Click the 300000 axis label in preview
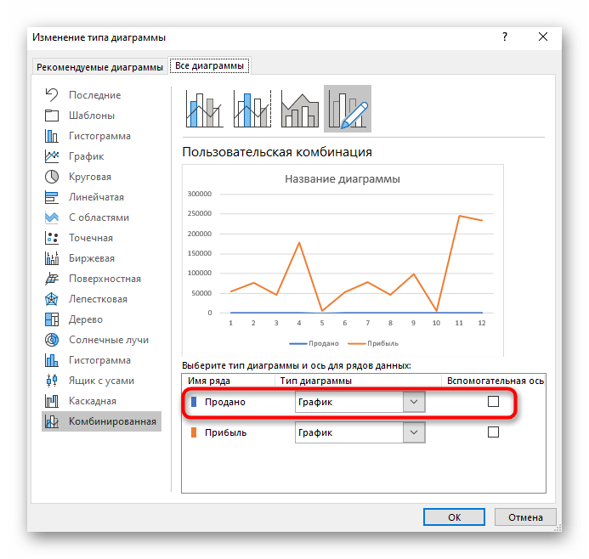Screen dimensions: 589x559 point(200,194)
